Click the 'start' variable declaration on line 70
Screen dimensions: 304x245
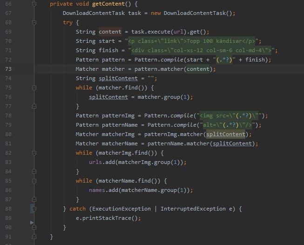107,41
